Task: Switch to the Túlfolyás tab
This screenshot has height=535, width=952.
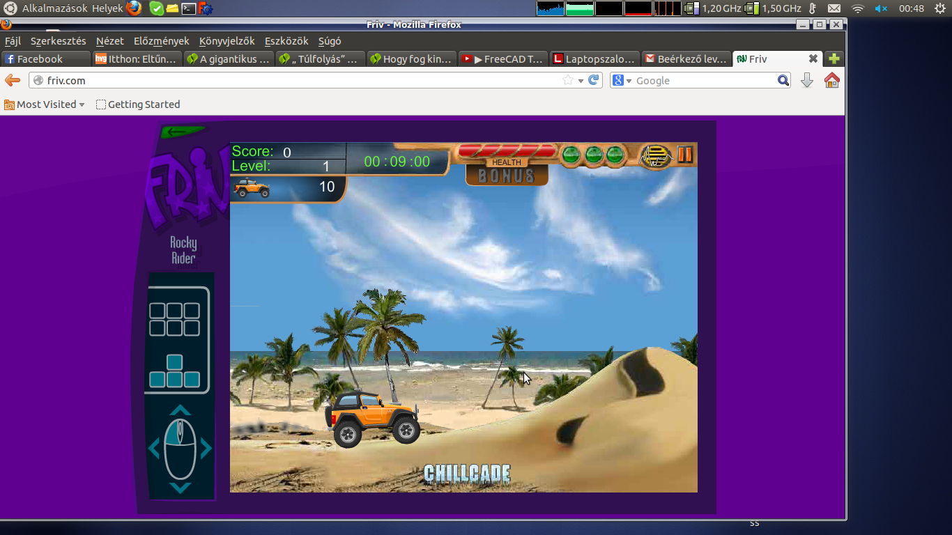Action: click(320, 59)
